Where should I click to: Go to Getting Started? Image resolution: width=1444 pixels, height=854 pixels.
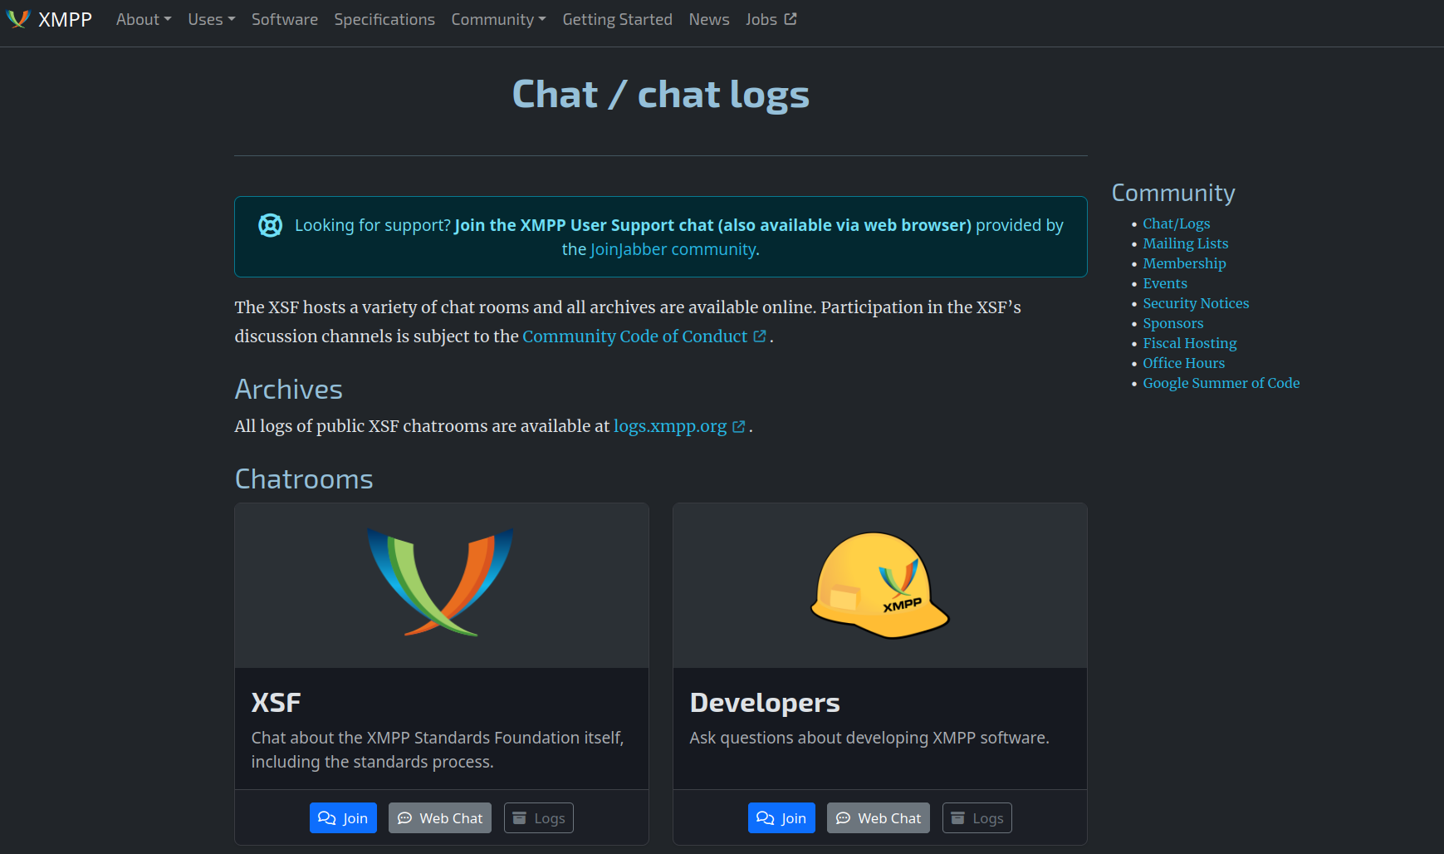click(x=617, y=19)
